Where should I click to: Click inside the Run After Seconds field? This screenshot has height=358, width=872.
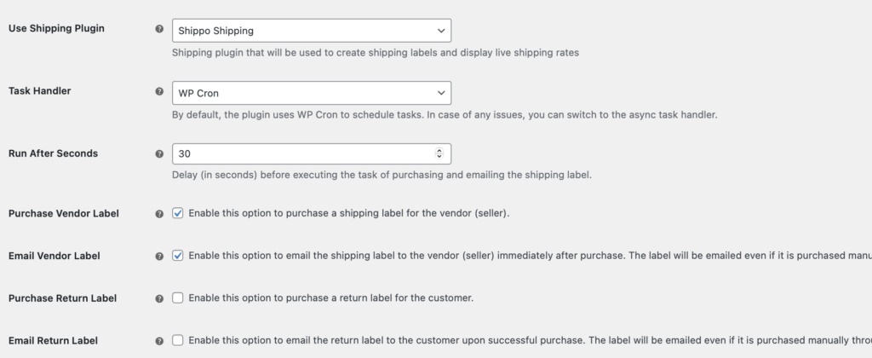298,154
